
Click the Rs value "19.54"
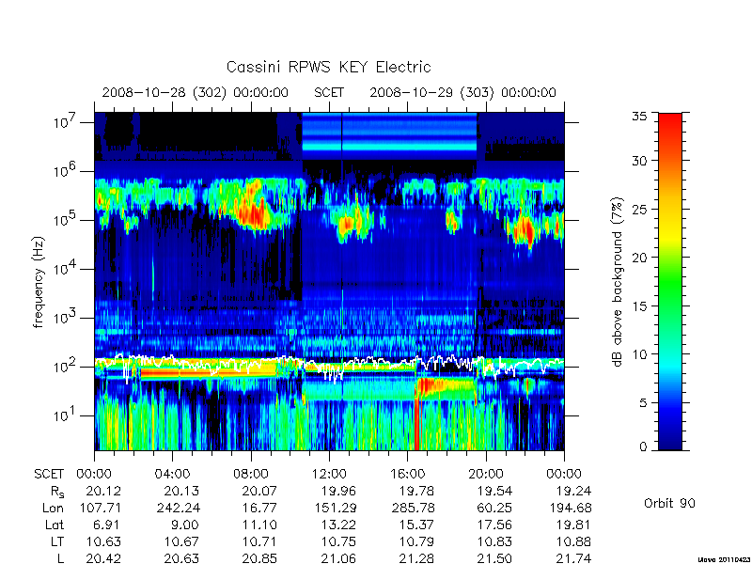click(494, 491)
